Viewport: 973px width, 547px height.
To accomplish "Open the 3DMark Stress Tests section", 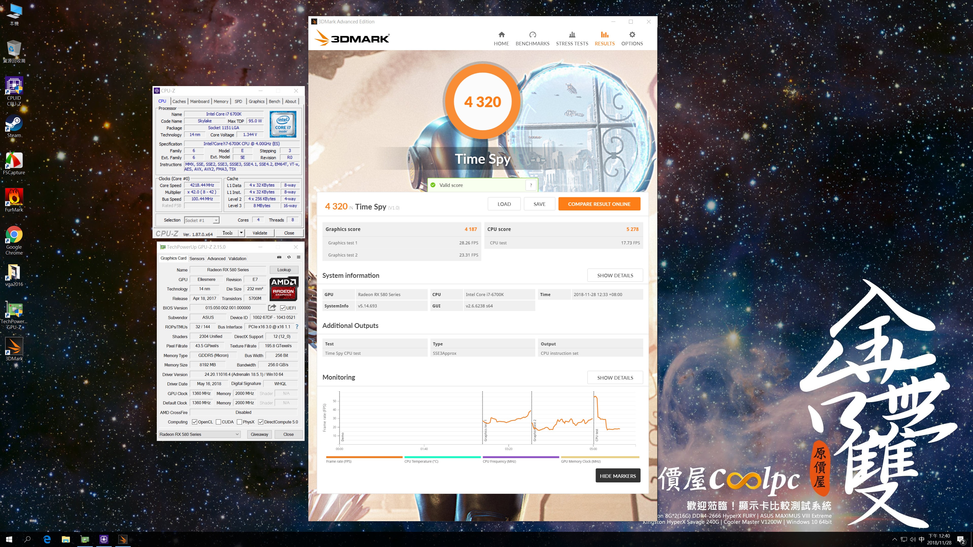I will [572, 38].
